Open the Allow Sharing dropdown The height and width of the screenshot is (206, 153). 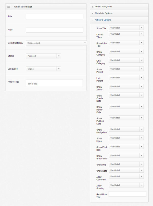click(x=126, y=185)
